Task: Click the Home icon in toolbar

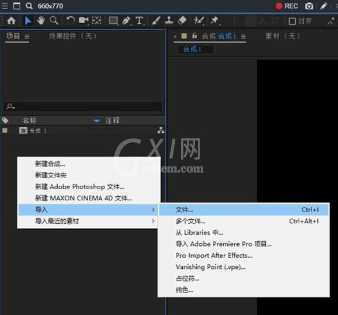Action: [11, 21]
